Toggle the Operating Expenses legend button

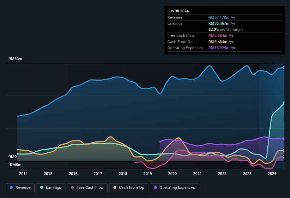174,188
